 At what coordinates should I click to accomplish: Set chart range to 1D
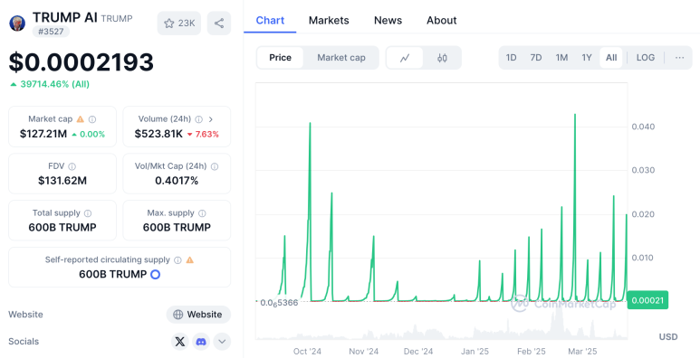[511, 58]
